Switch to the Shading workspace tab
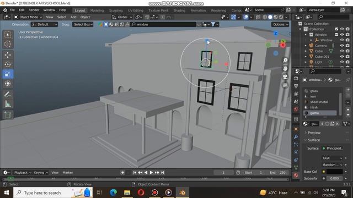Screen dimensions: 353x198 [x=179, y=10]
